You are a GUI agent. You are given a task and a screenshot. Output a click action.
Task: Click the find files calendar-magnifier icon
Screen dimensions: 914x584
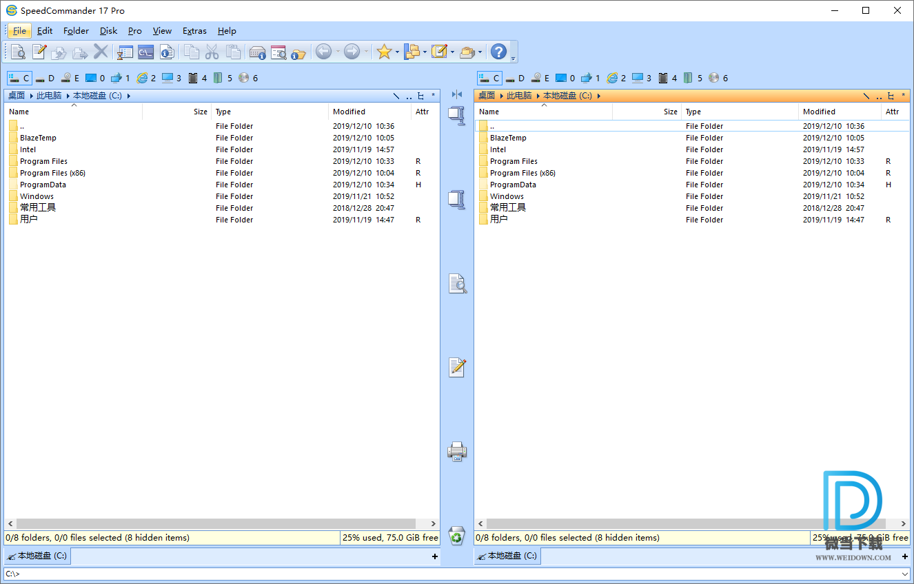[x=278, y=52]
